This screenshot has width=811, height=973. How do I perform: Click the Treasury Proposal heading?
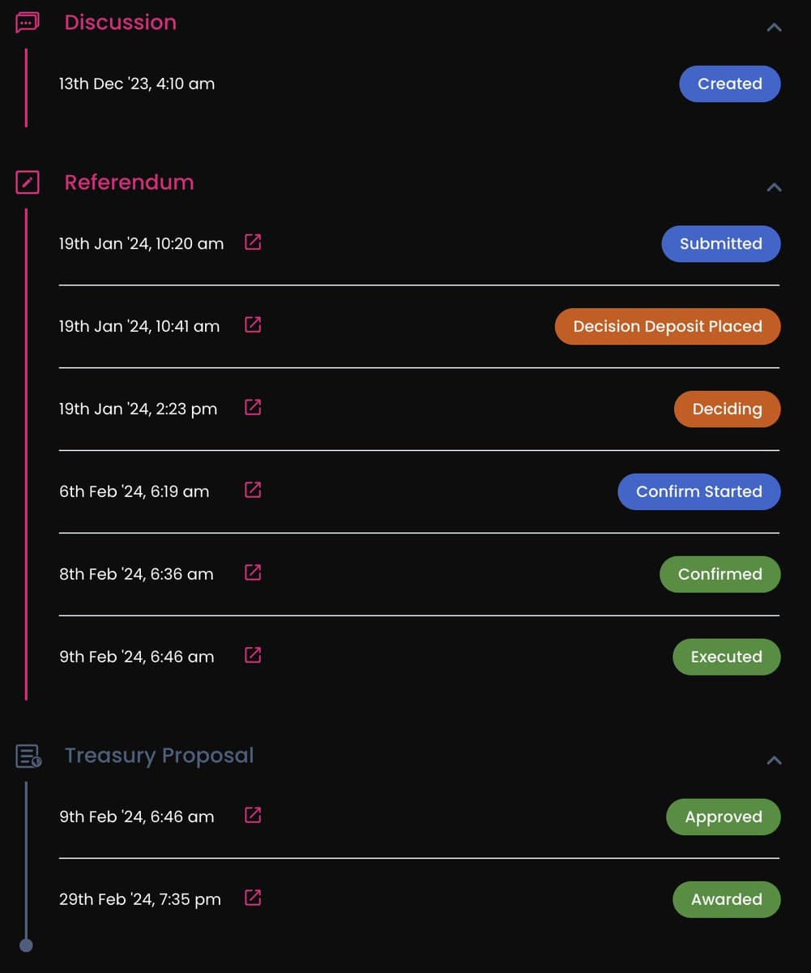160,756
